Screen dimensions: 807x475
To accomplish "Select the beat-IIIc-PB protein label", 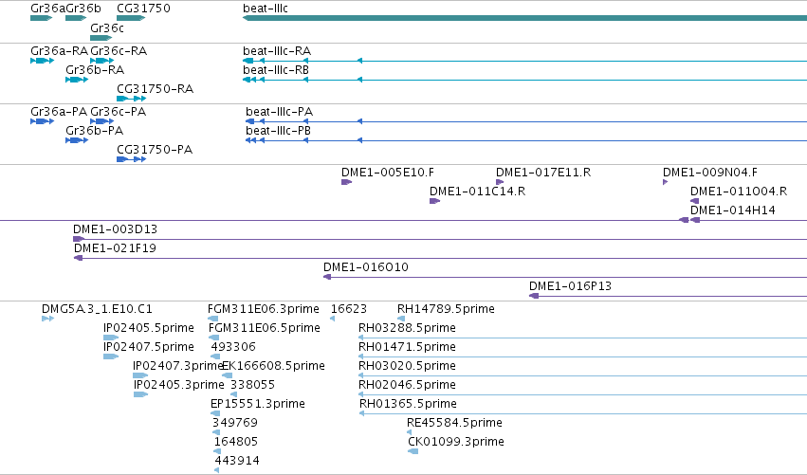I will (x=278, y=131).
